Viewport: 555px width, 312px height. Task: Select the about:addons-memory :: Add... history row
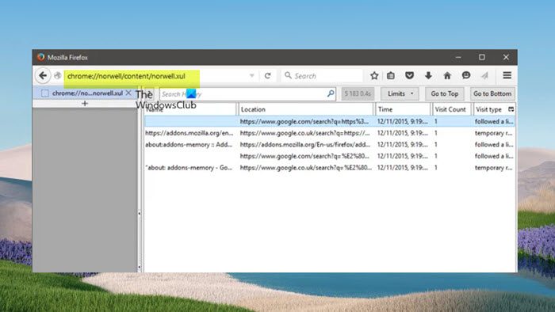tap(329, 144)
